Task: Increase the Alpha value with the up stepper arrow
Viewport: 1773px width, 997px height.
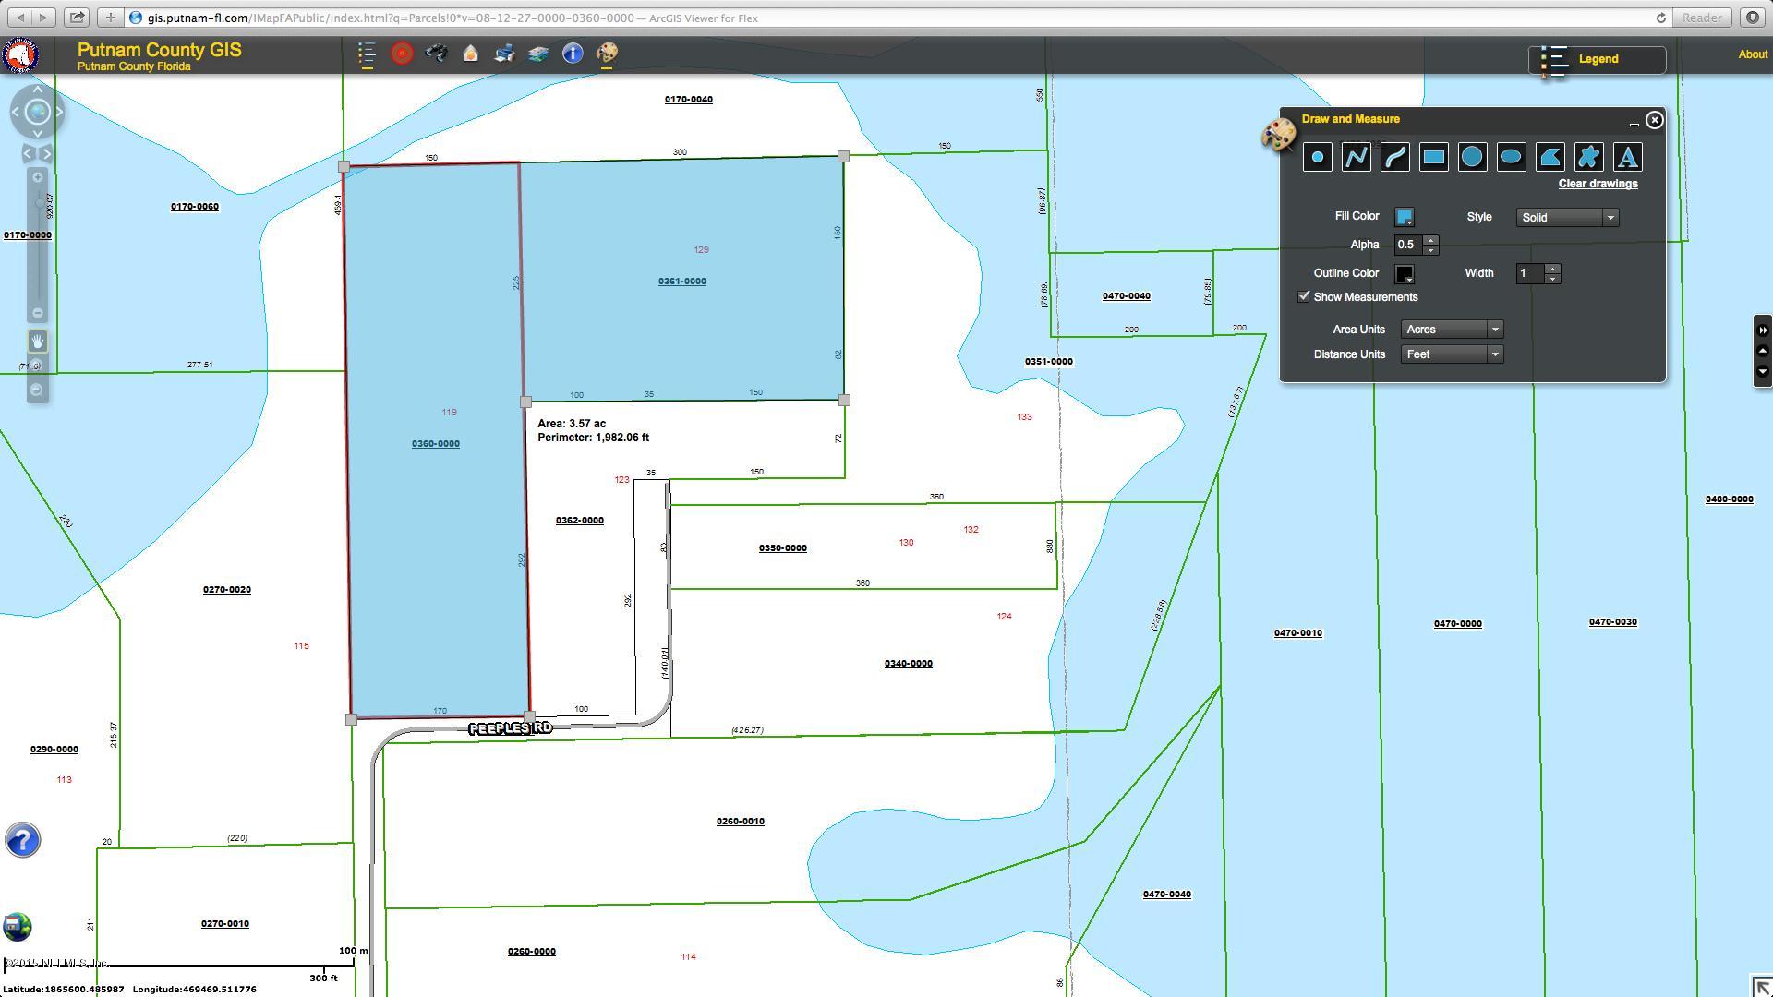Action: tap(1430, 240)
